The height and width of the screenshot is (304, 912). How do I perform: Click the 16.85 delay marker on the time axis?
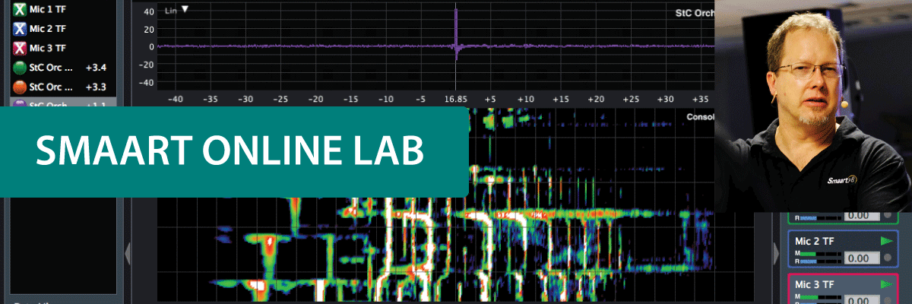[x=455, y=99]
